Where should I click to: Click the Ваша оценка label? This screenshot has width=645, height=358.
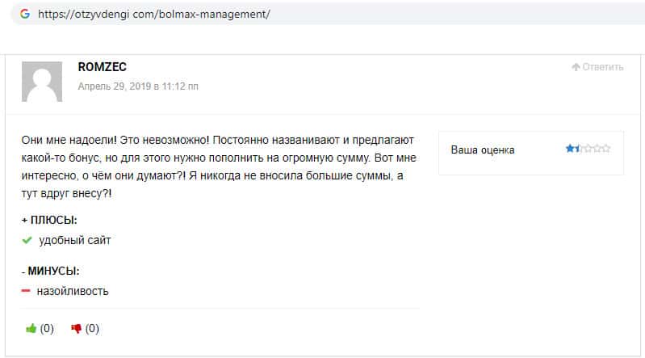click(x=482, y=150)
